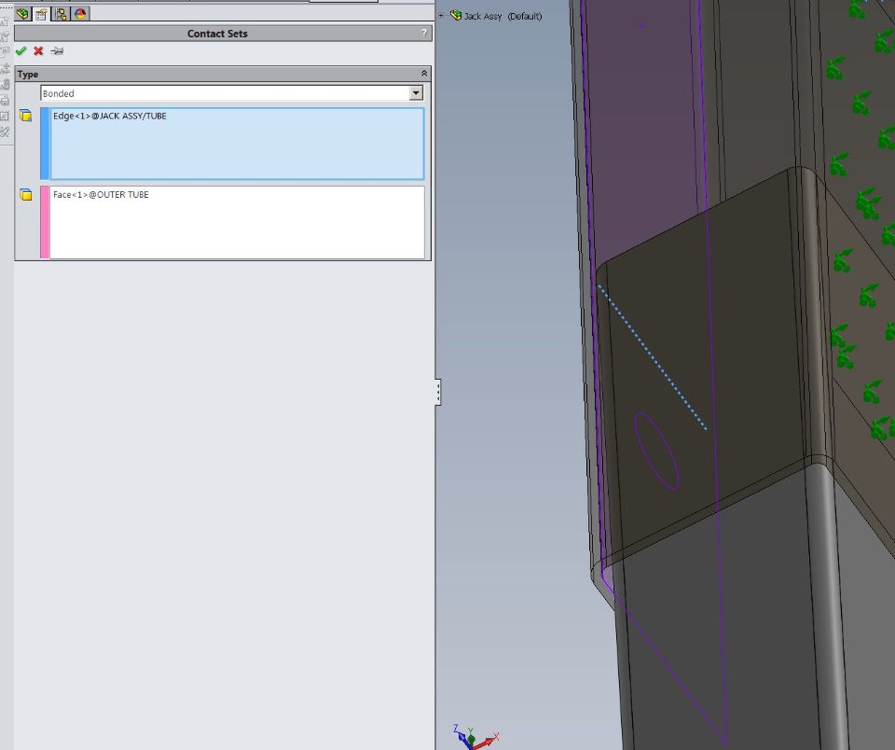
Task: Open the DisplayManager color wheel tab
Action: point(80,14)
